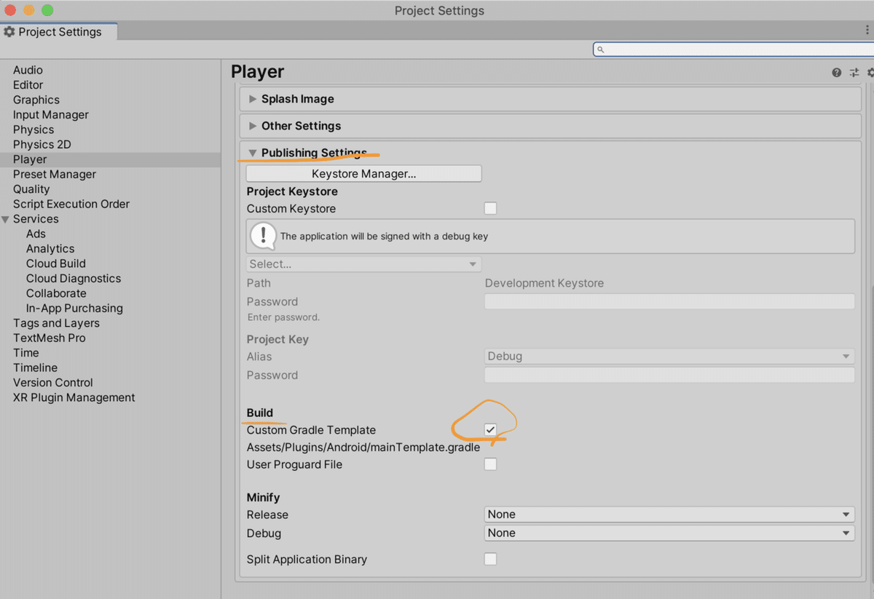Open the help icon in the Player header
Viewport: 874px width, 599px height.
(x=836, y=72)
